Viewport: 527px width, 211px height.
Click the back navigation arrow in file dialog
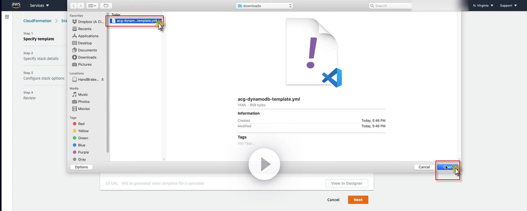pyautogui.click(x=74, y=6)
